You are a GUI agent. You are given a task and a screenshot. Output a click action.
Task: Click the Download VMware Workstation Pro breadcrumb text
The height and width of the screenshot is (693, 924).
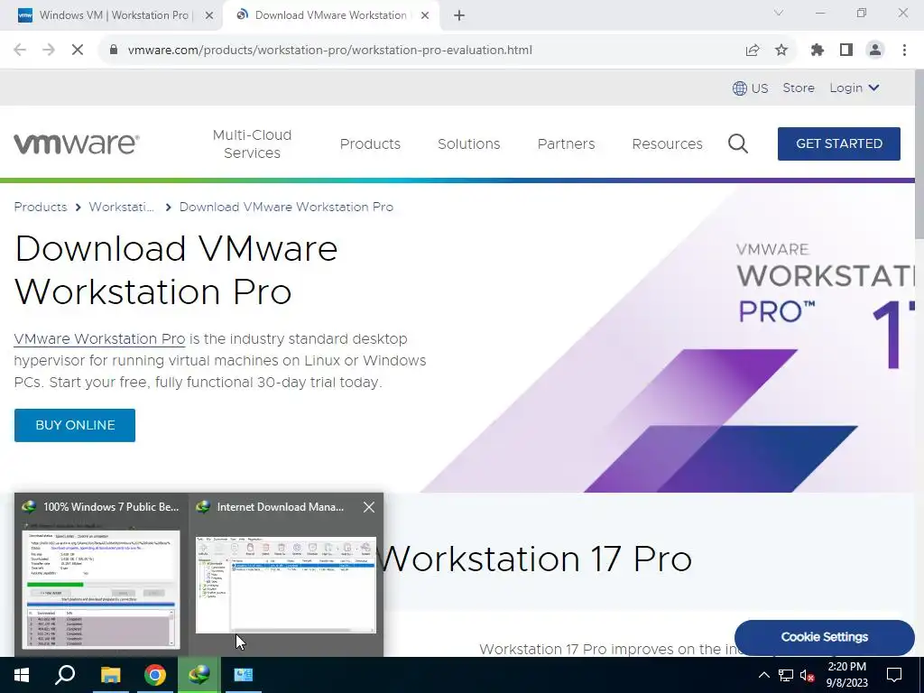(x=286, y=207)
